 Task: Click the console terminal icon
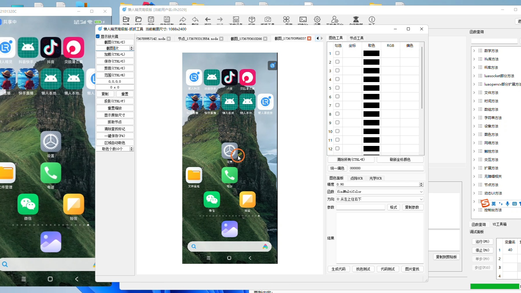click(x=303, y=20)
